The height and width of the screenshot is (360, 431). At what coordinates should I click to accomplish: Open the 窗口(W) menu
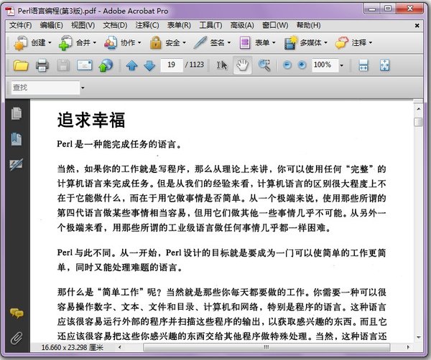(275, 25)
